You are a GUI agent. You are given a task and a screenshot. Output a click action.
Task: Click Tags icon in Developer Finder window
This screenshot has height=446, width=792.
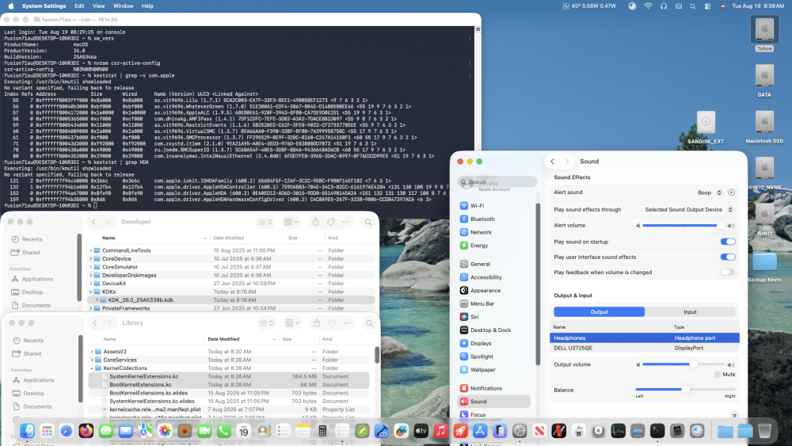(331, 222)
